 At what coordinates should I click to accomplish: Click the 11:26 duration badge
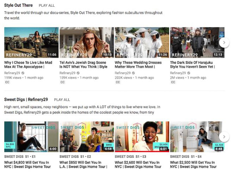[x=163, y=55]
